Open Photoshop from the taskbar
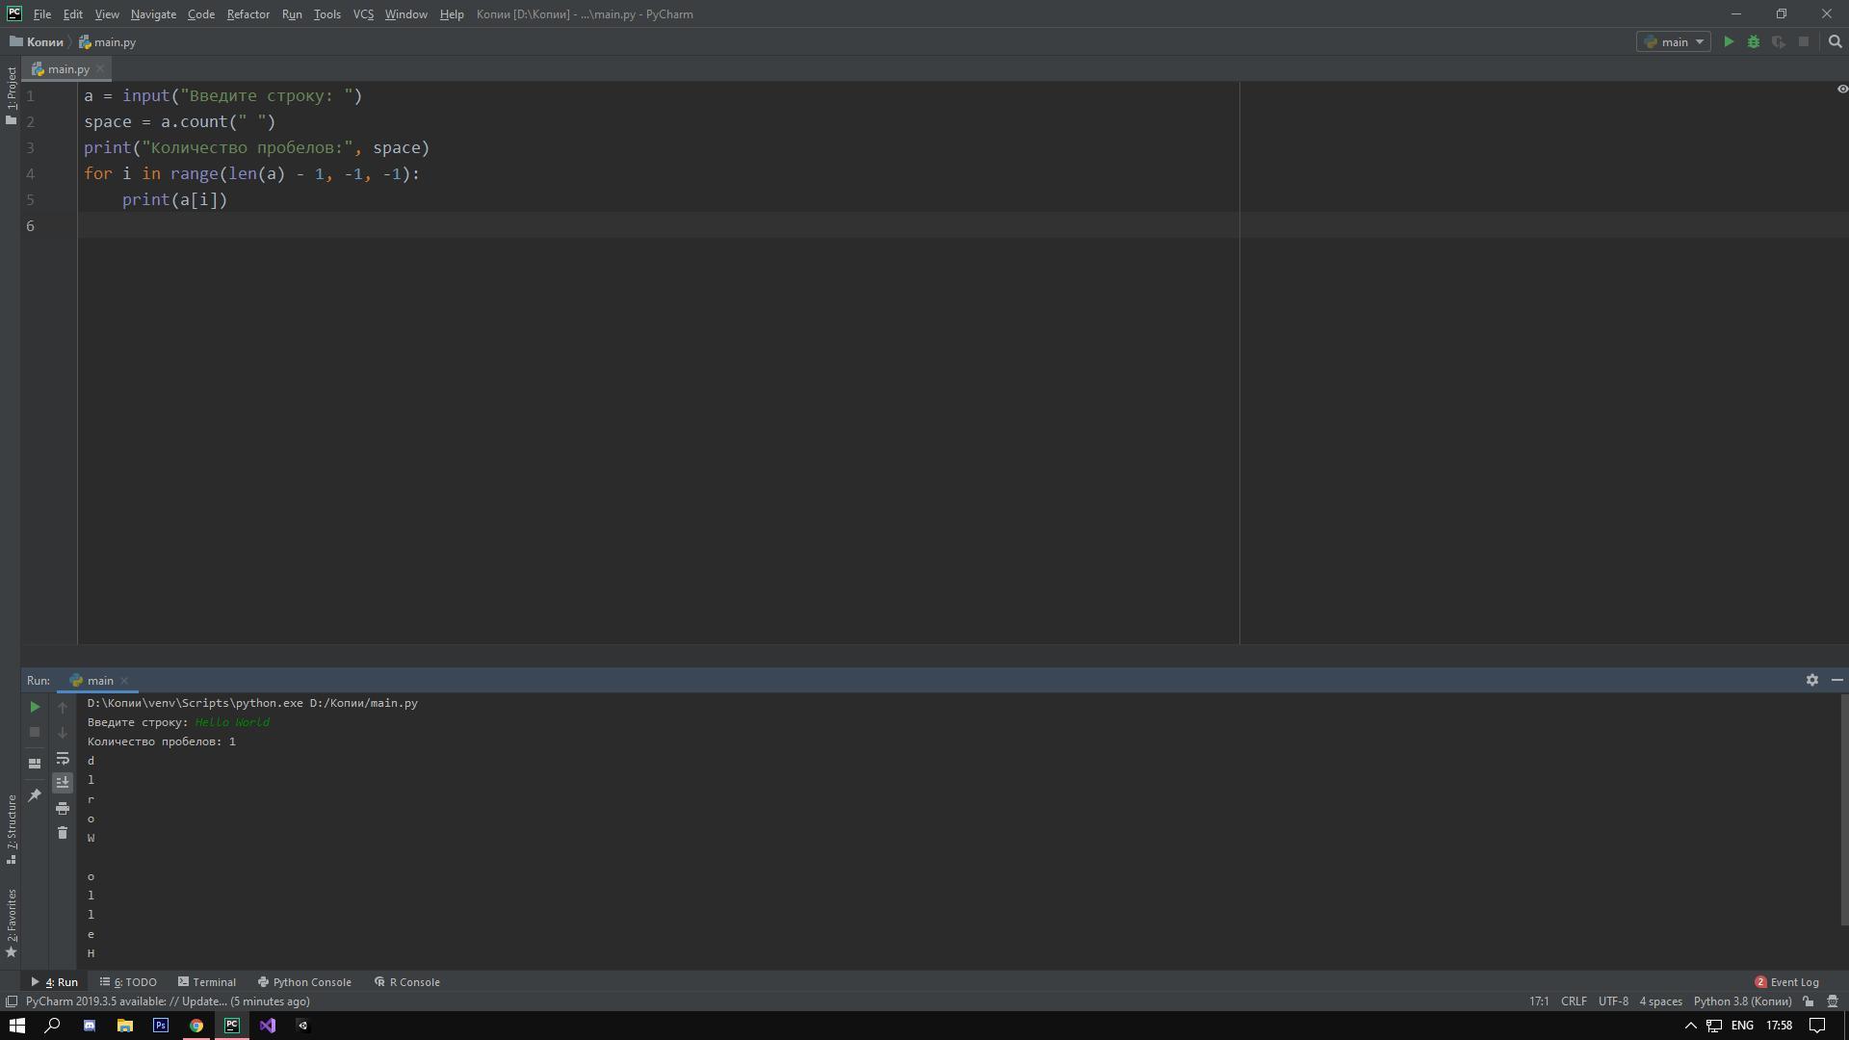The image size is (1849, 1040). pyautogui.click(x=160, y=1026)
